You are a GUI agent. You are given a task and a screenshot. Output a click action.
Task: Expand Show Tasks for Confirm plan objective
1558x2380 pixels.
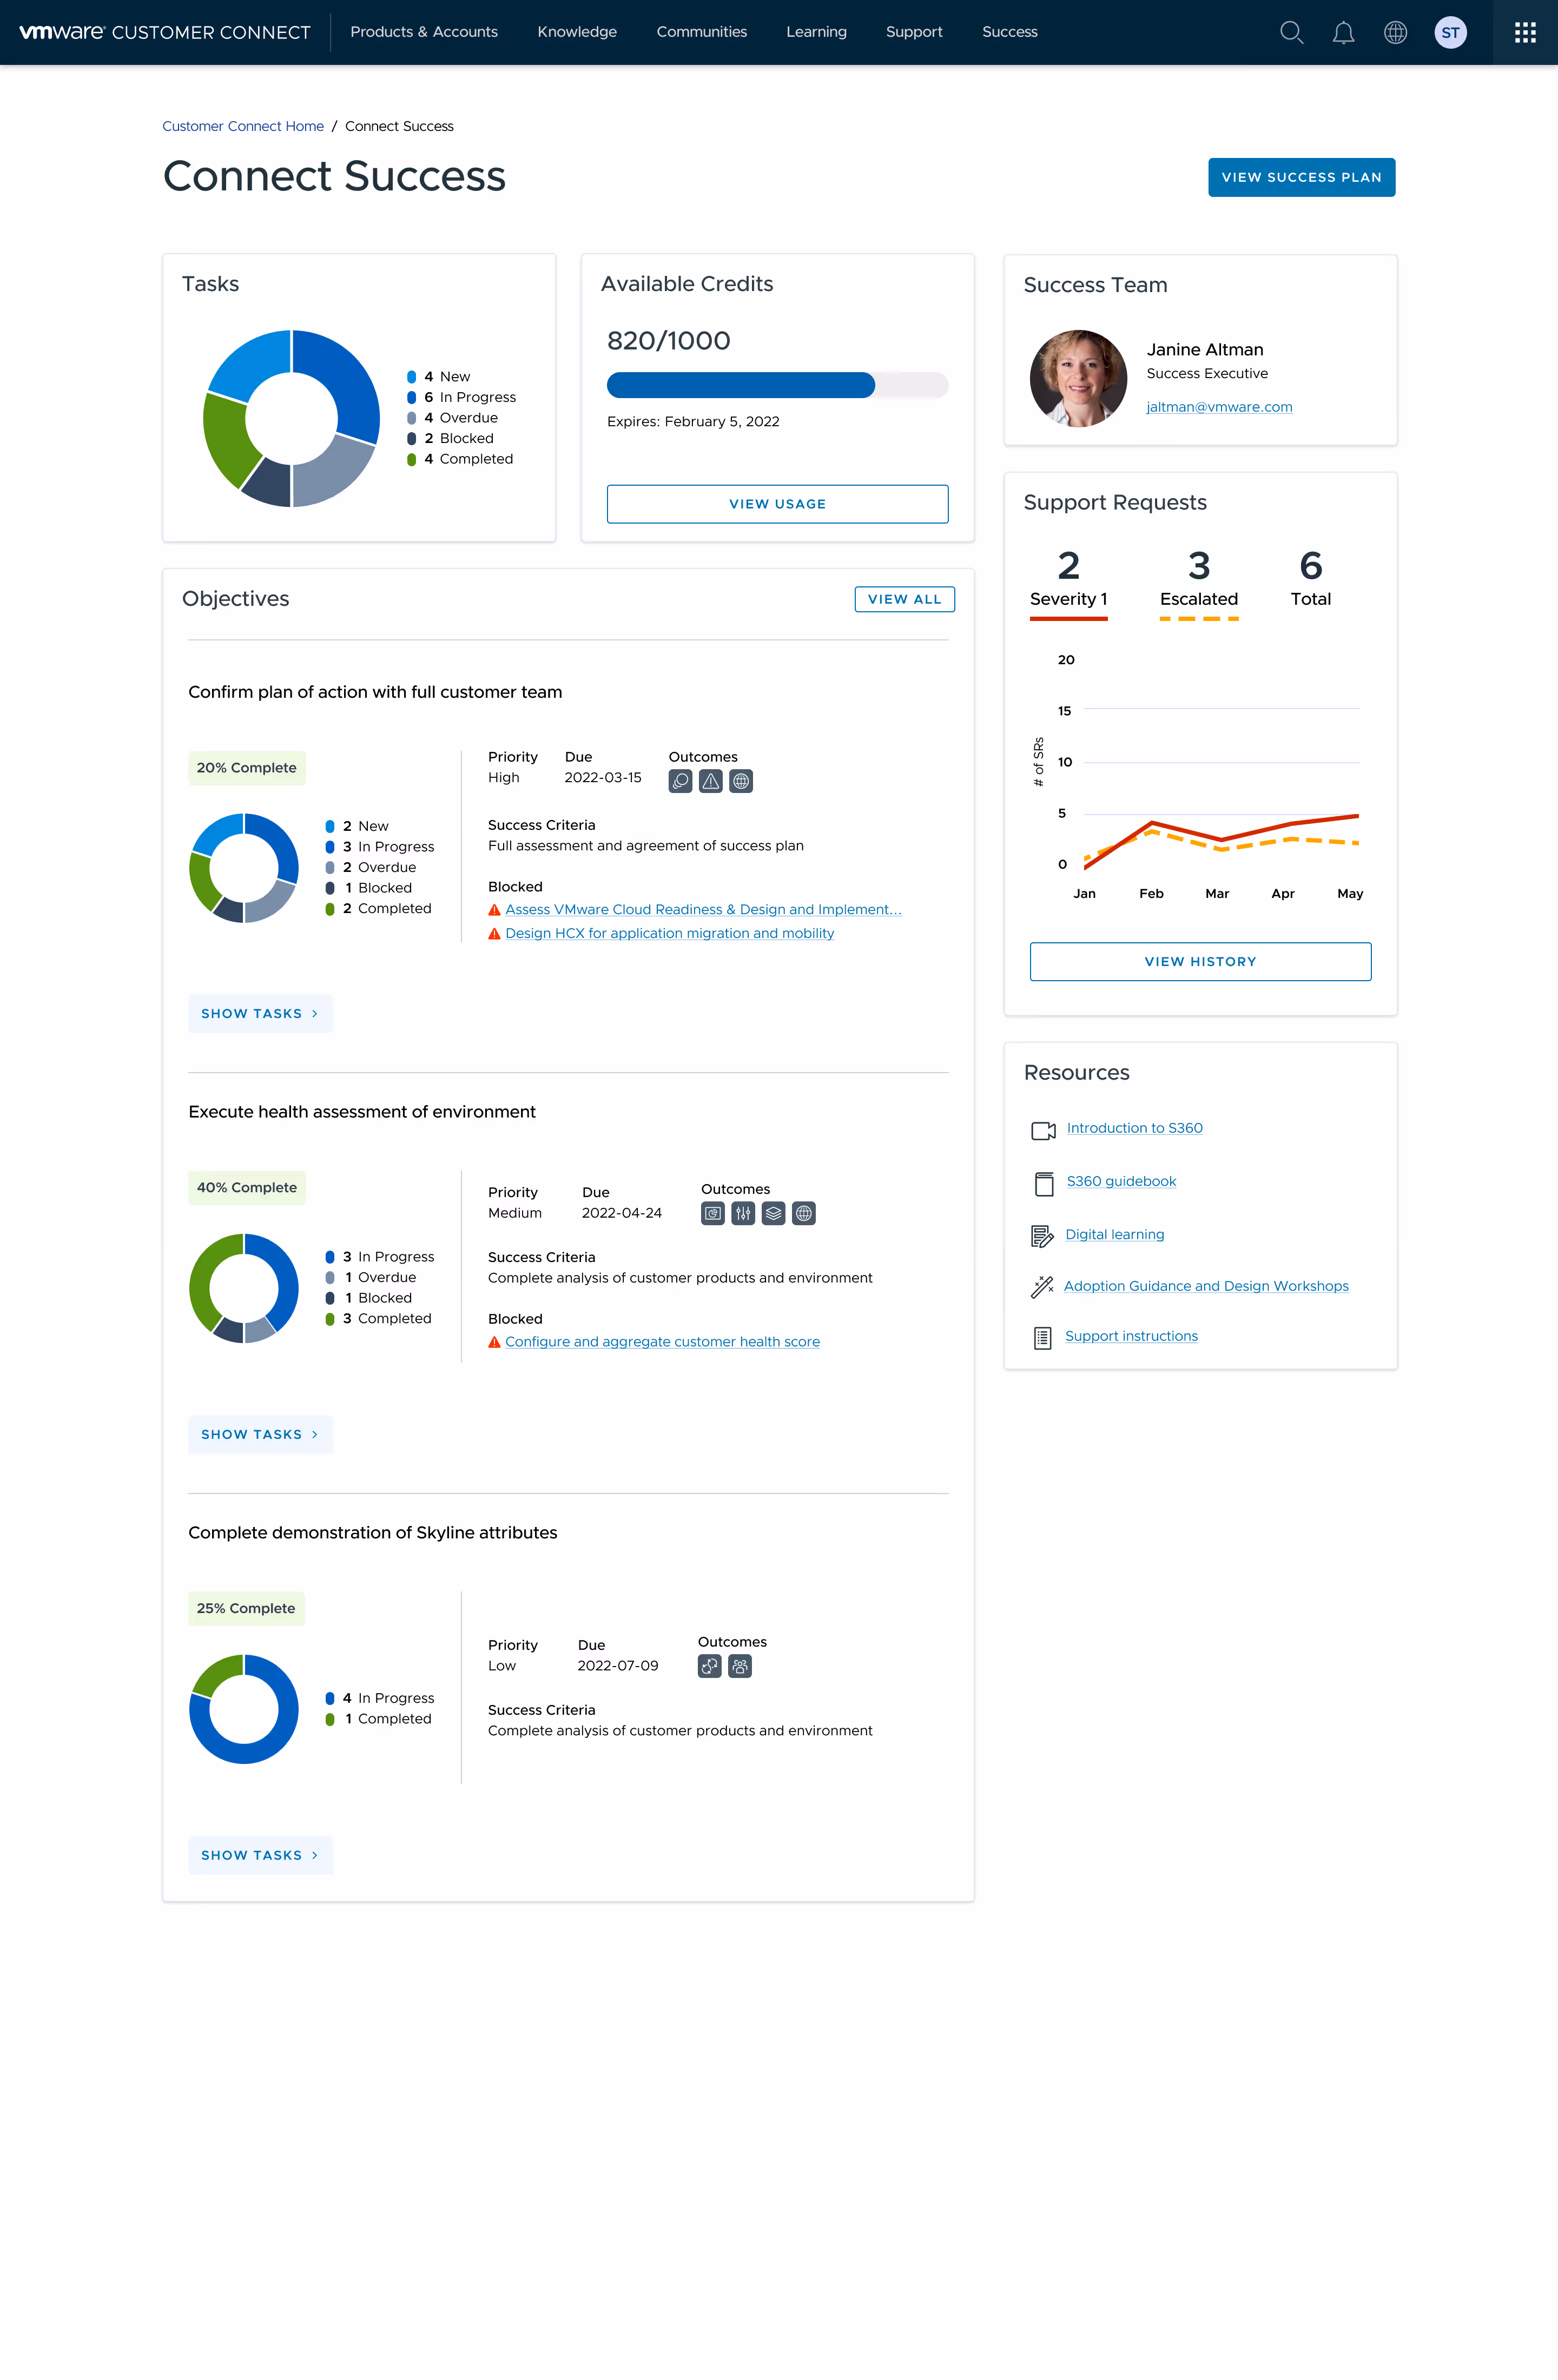tap(260, 1013)
